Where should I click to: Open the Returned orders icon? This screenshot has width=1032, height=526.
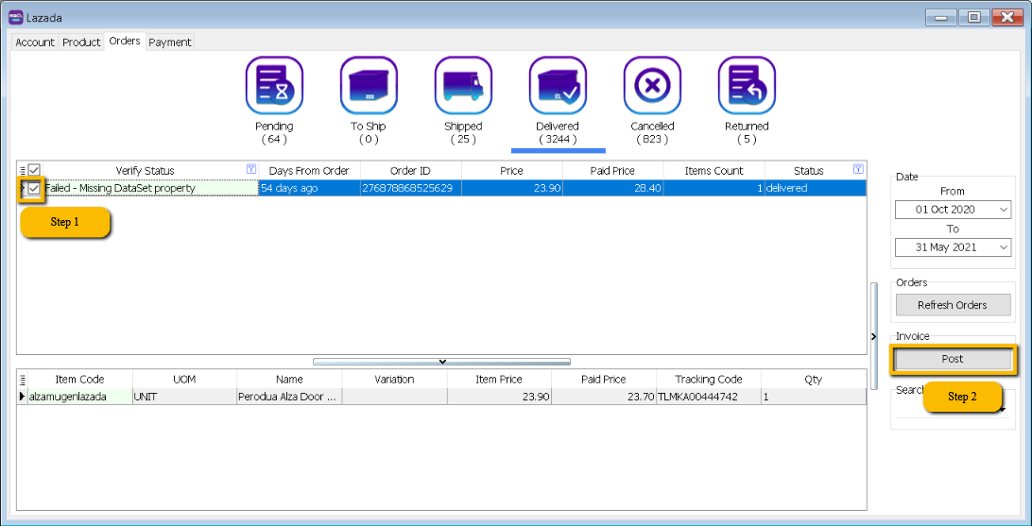(x=747, y=86)
